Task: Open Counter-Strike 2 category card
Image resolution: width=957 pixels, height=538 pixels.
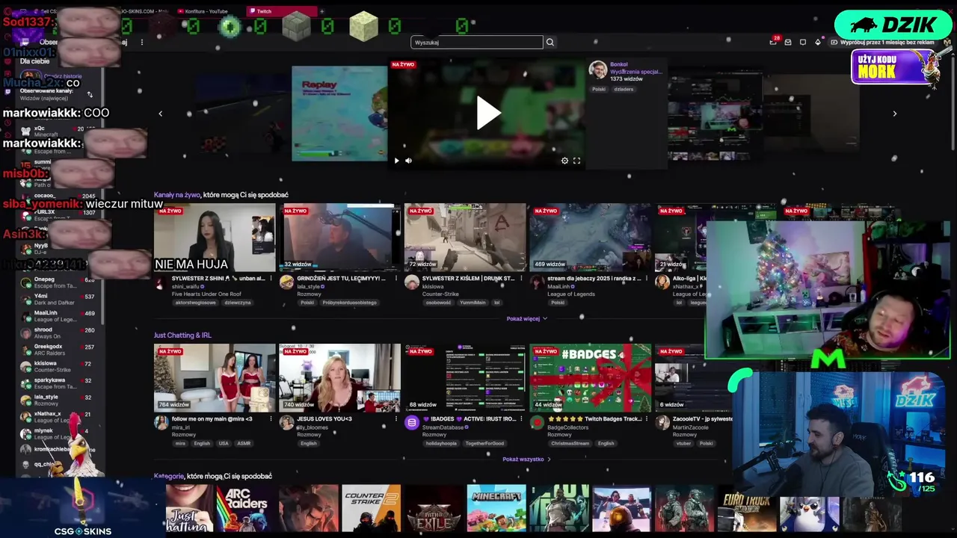Action: [372, 508]
